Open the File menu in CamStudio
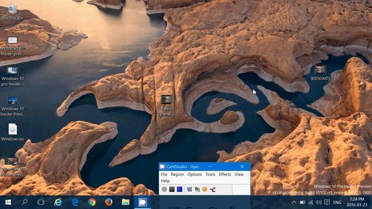The height and width of the screenshot is (209, 372). pyautogui.click(x=164, y=174)
